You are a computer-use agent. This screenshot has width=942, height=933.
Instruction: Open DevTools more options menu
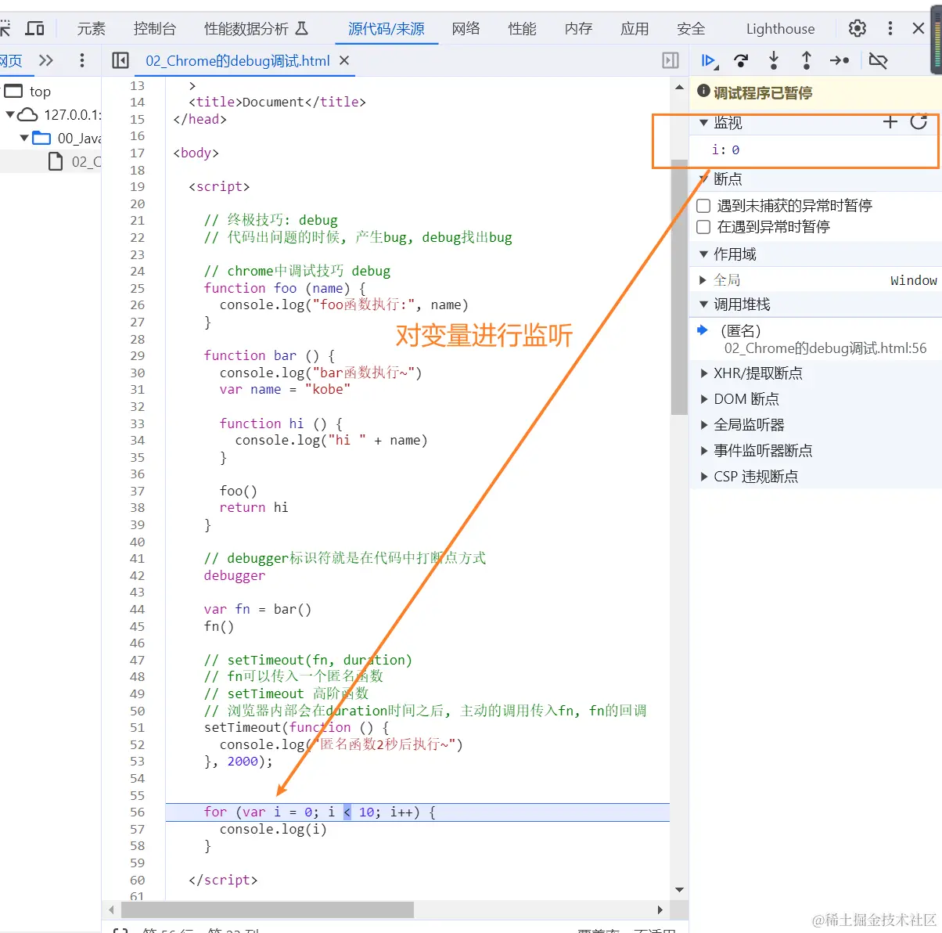tap(890, 29)
